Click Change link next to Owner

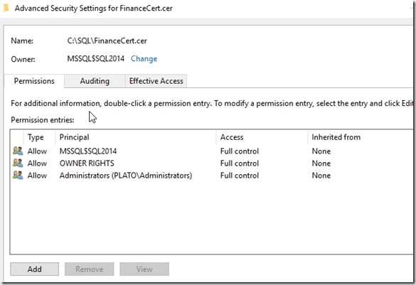(x=144, y=58)
